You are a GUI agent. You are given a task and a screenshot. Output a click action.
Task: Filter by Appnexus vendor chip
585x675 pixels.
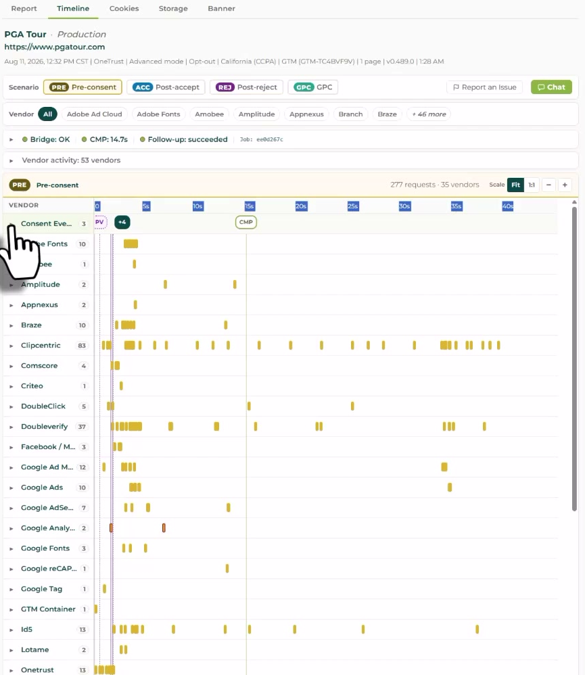point(306,114)
